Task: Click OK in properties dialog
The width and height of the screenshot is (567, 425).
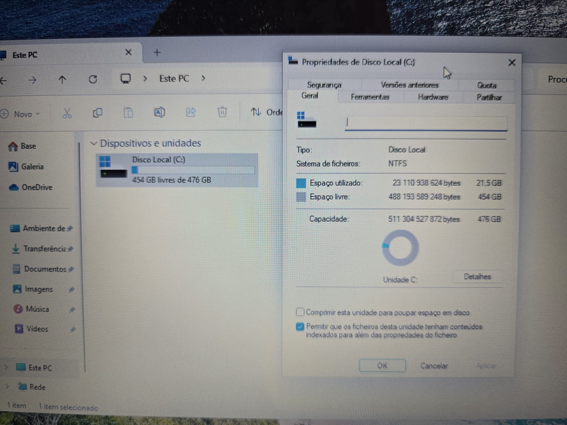Action: 382,365
